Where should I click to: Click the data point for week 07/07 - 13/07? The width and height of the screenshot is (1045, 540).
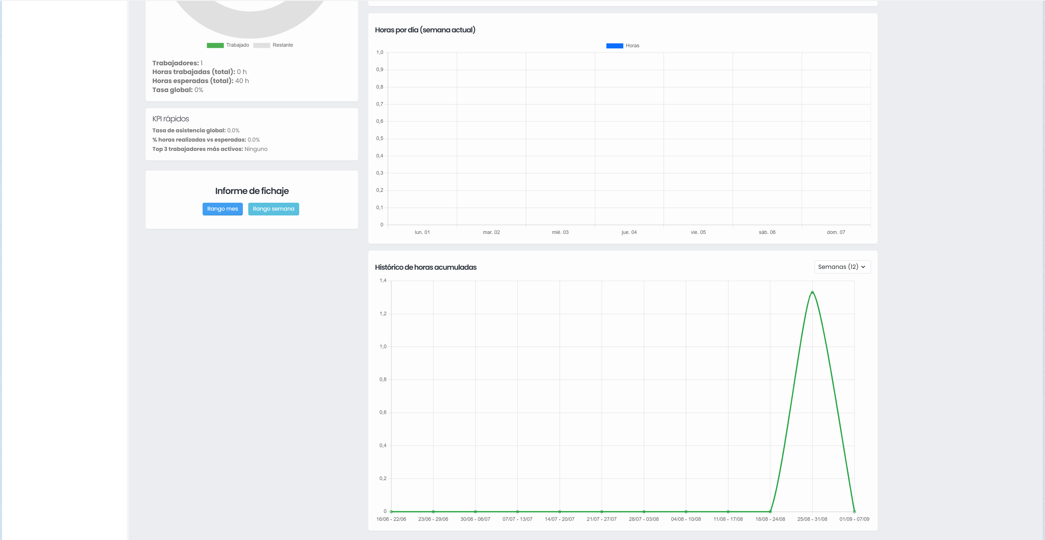click(x=517, y=512)
